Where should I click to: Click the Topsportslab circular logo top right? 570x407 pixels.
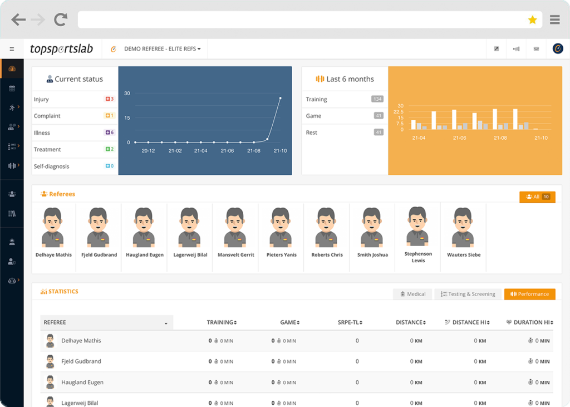tap(557, 48)
